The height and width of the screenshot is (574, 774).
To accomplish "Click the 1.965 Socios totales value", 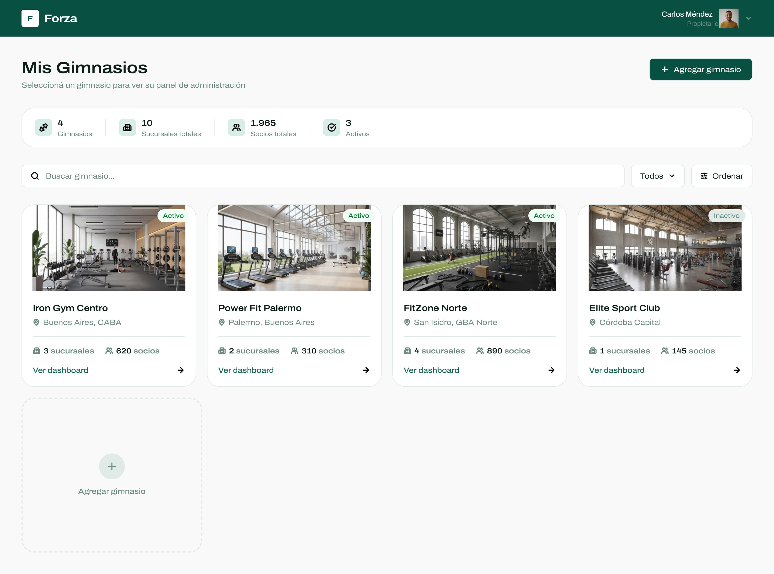I will pyautogui.click(x=263, y=123).
